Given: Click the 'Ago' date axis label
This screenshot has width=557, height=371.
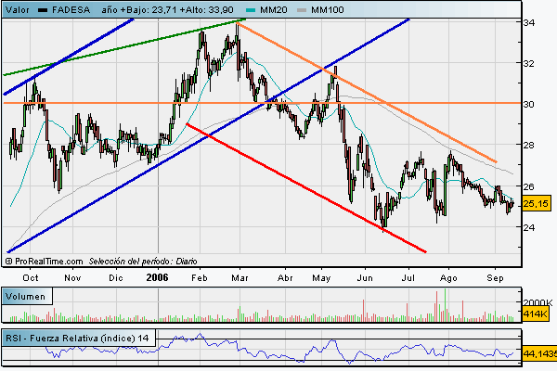Looking at the screenshot, I should click(x=448, y=278).
